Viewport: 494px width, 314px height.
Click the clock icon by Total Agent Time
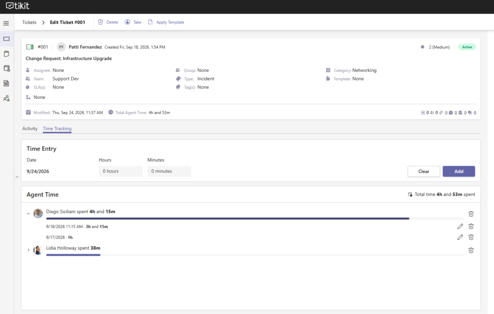pyautogui.click(x=110, y=112)
